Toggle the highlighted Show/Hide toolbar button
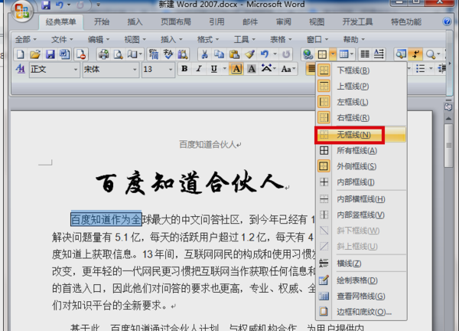Screen dimensions: 459x331 pos(415,54)
